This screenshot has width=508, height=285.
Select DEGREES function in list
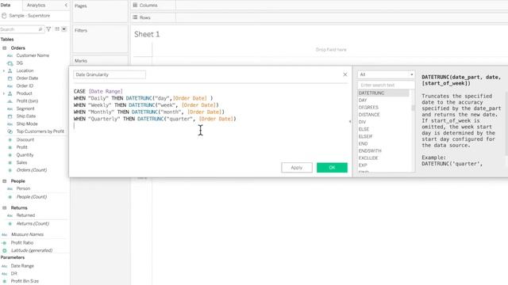(x=368, y=108)
